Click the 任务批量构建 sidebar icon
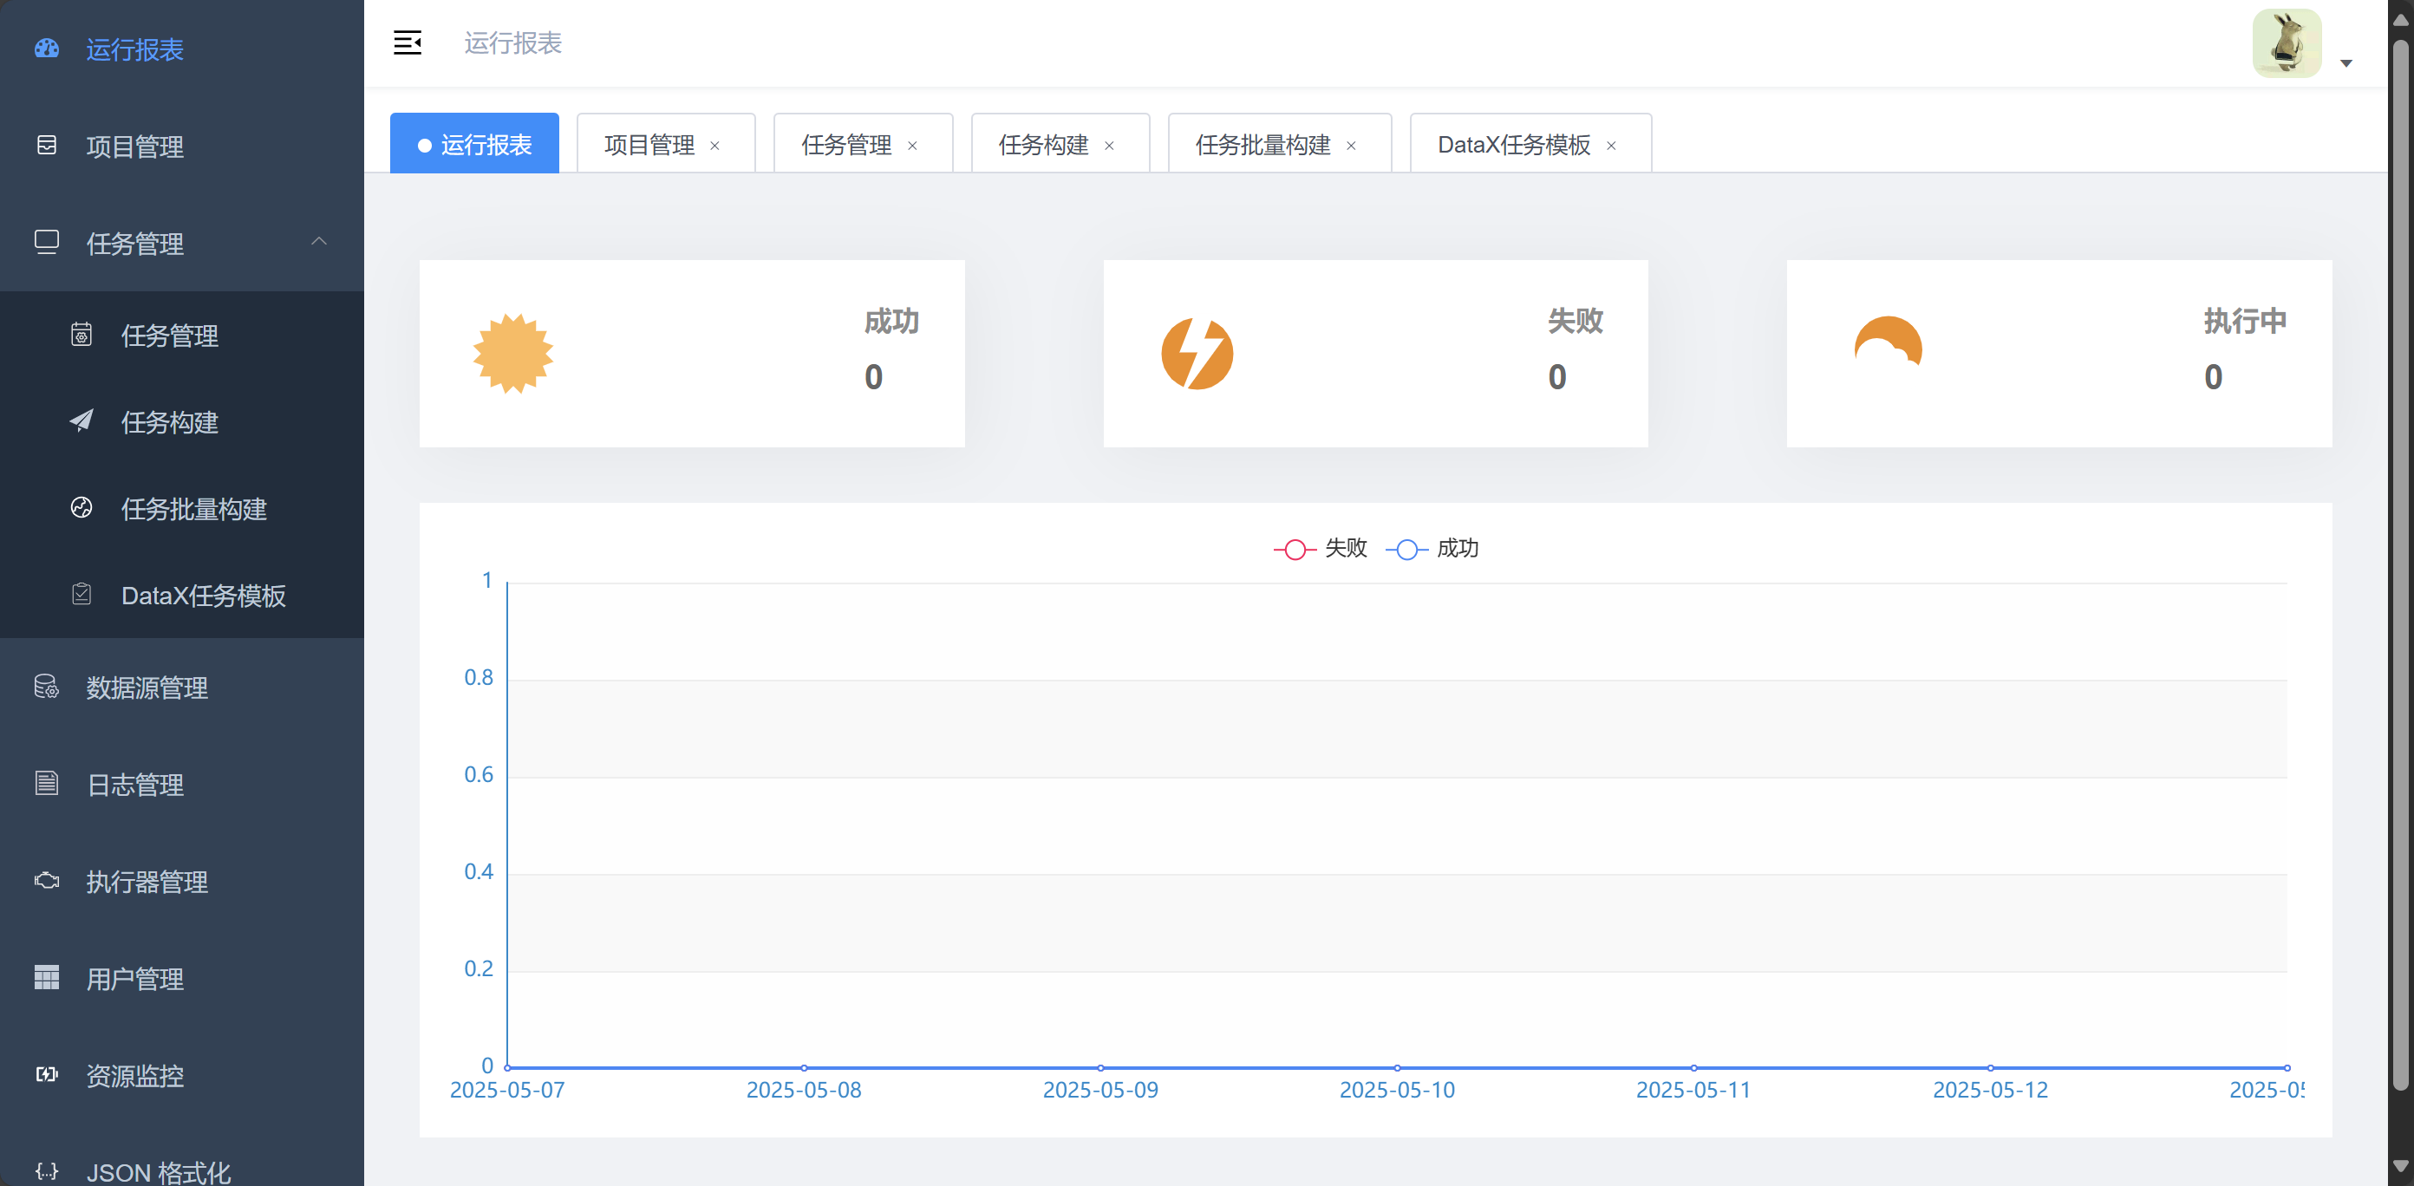This screenshot has height=1186, width=2414. point(82,508)
